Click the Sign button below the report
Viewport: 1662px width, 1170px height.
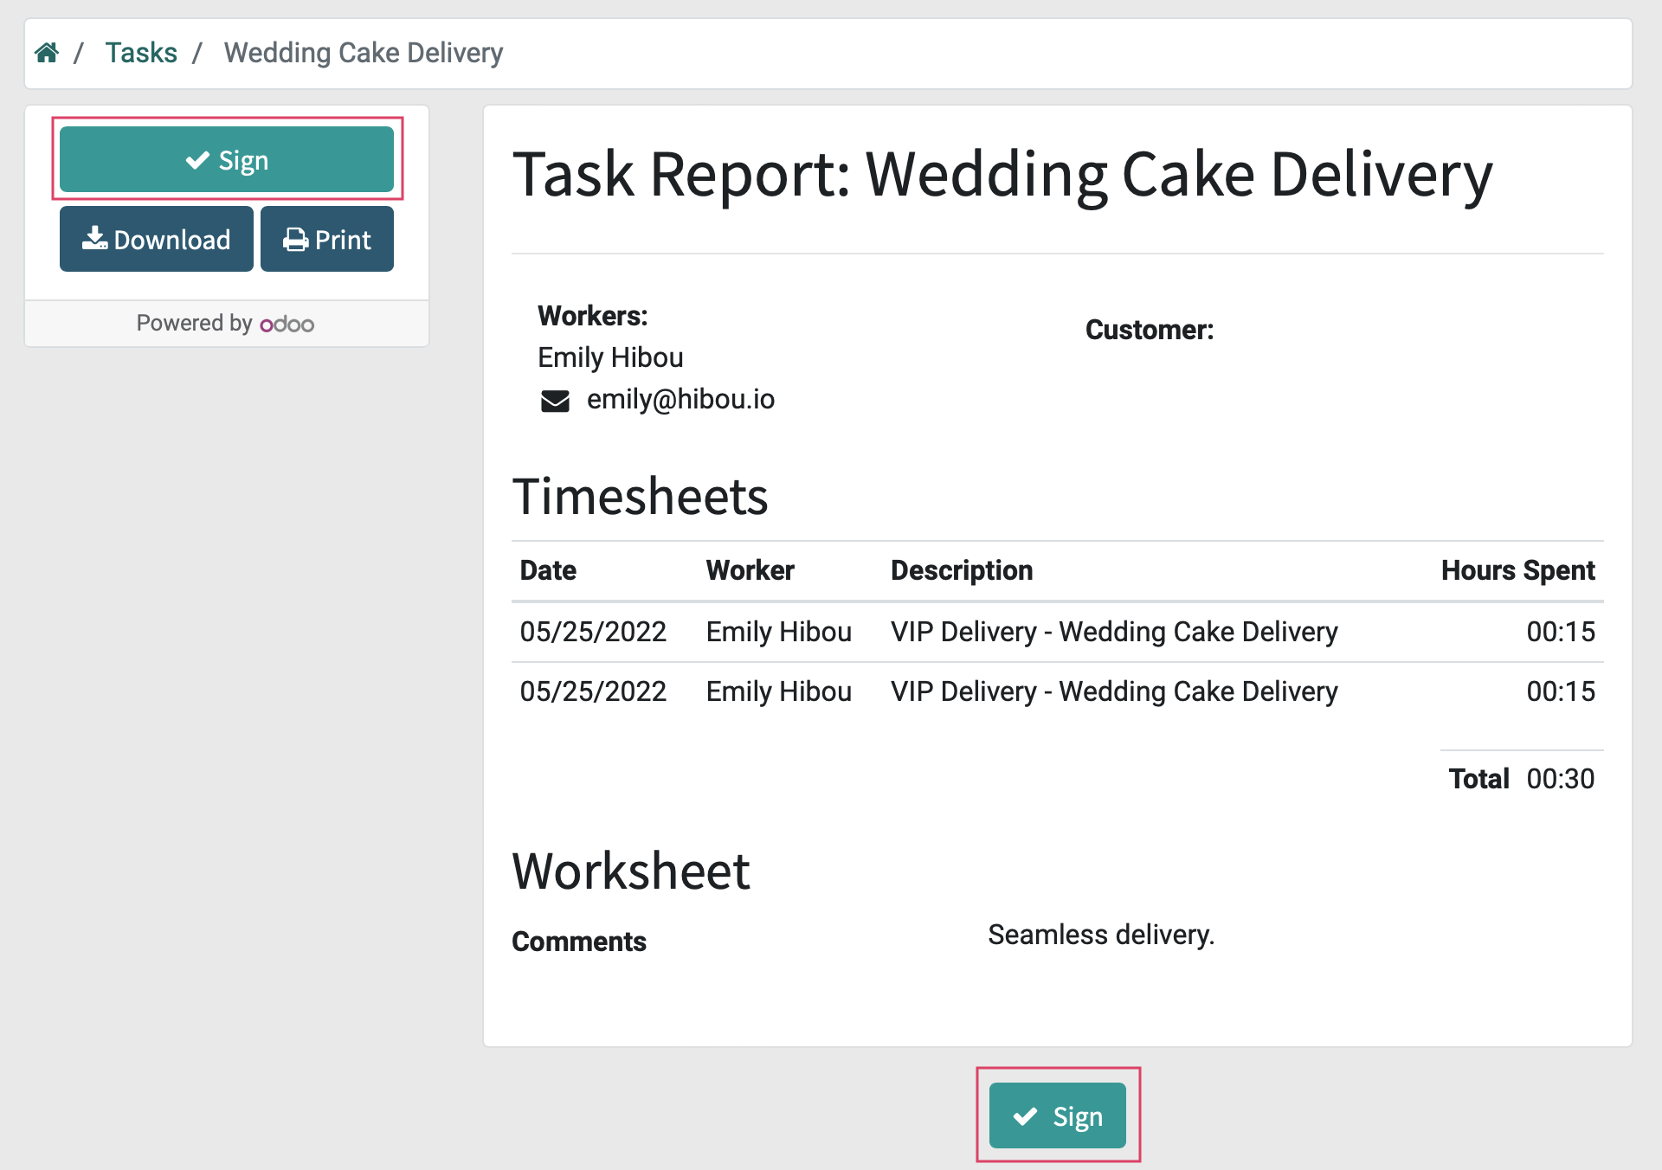tap(1058, 1115)
